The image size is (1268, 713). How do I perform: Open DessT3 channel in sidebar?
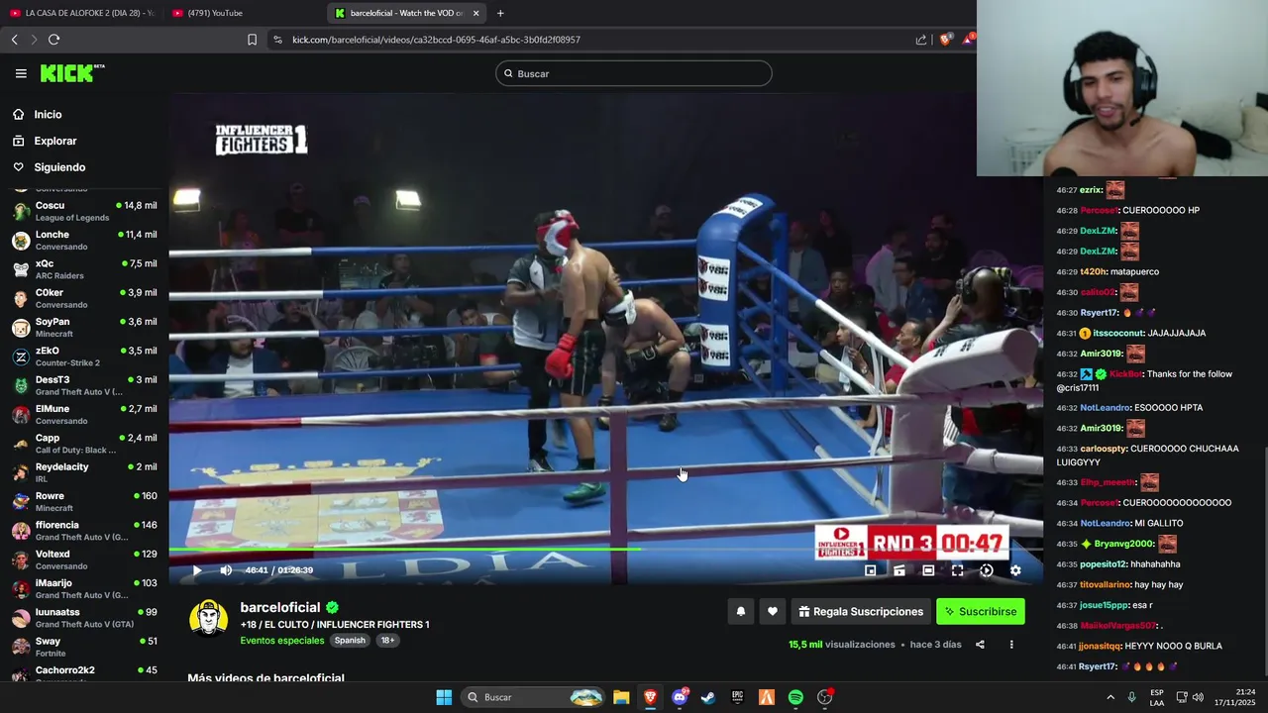[x=84, y=385]
